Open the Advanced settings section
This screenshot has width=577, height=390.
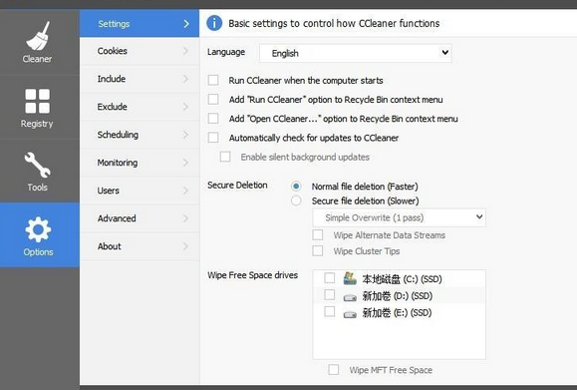pos(140,218)
